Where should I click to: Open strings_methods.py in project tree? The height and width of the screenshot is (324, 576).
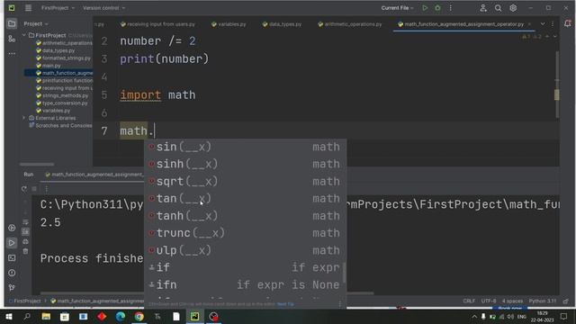pos(65,95)
